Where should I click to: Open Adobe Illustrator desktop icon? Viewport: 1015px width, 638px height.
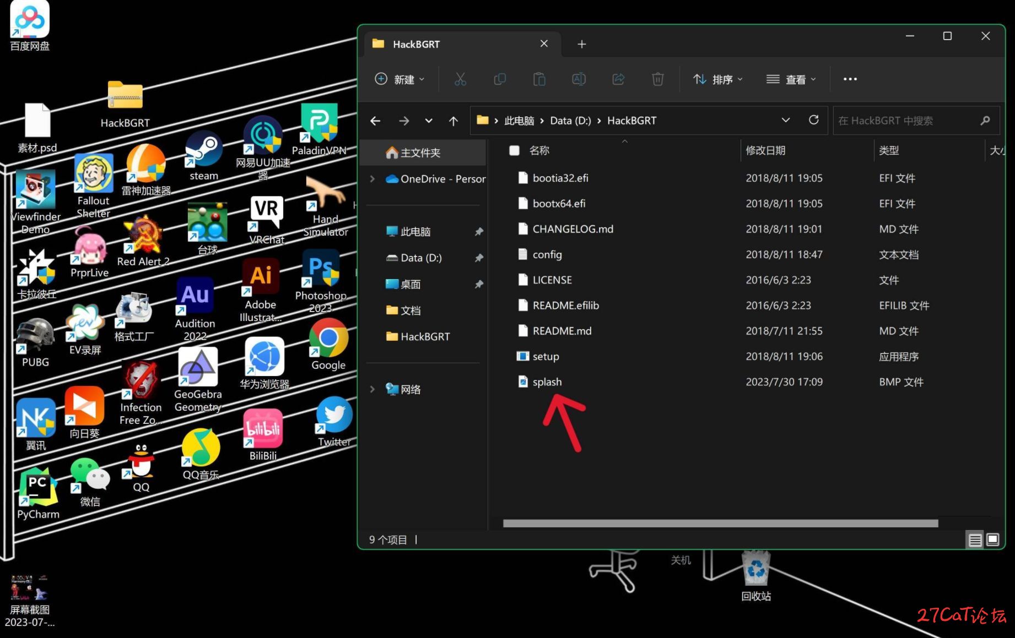point(261,290)
